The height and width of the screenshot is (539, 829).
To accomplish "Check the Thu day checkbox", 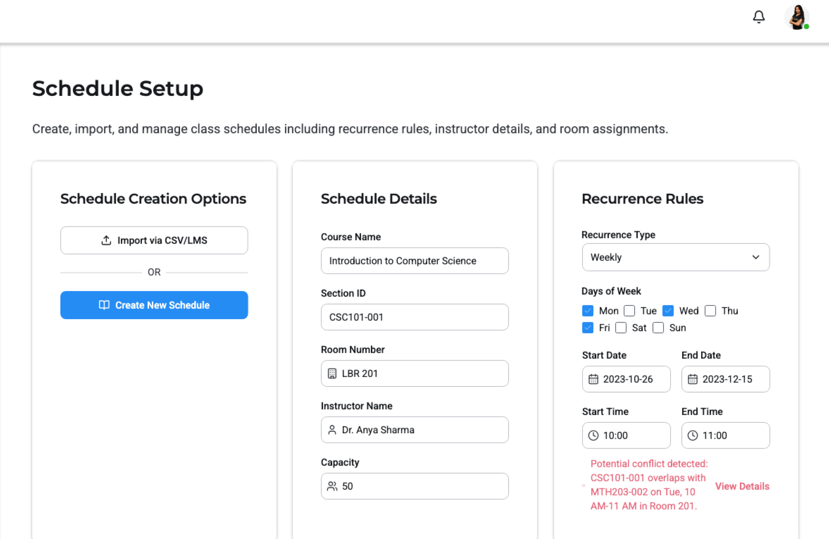I will pyautogui.click(x=710, y=311).
